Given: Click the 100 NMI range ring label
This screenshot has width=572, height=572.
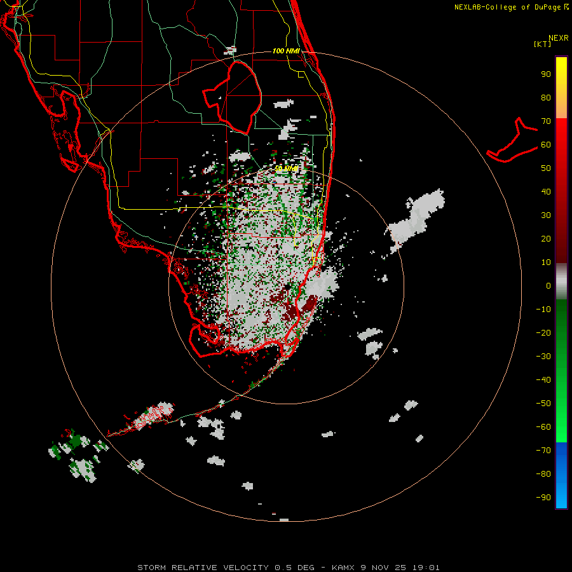Looking at the screenshot, I should click(x=286, y=51).
